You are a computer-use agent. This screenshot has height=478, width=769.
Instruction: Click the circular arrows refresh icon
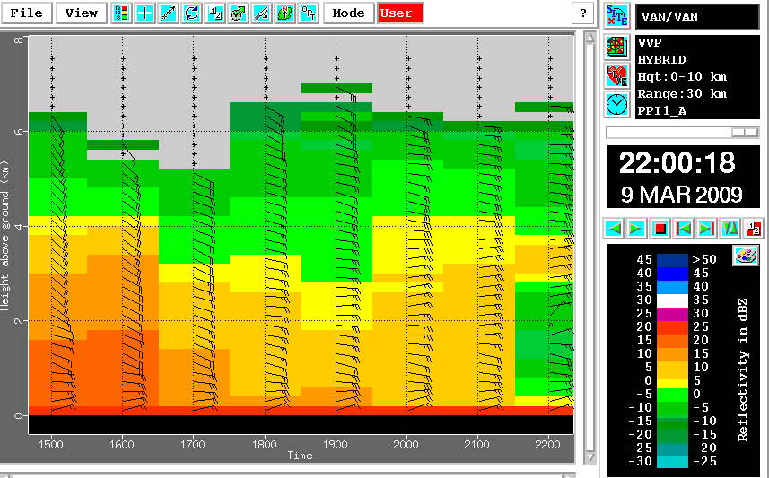coord(191,13)
